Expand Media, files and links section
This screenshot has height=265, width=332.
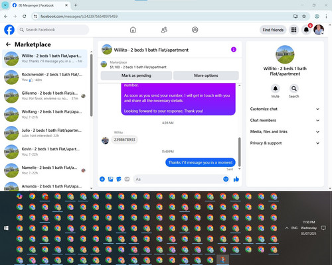[x=285, y=132]
